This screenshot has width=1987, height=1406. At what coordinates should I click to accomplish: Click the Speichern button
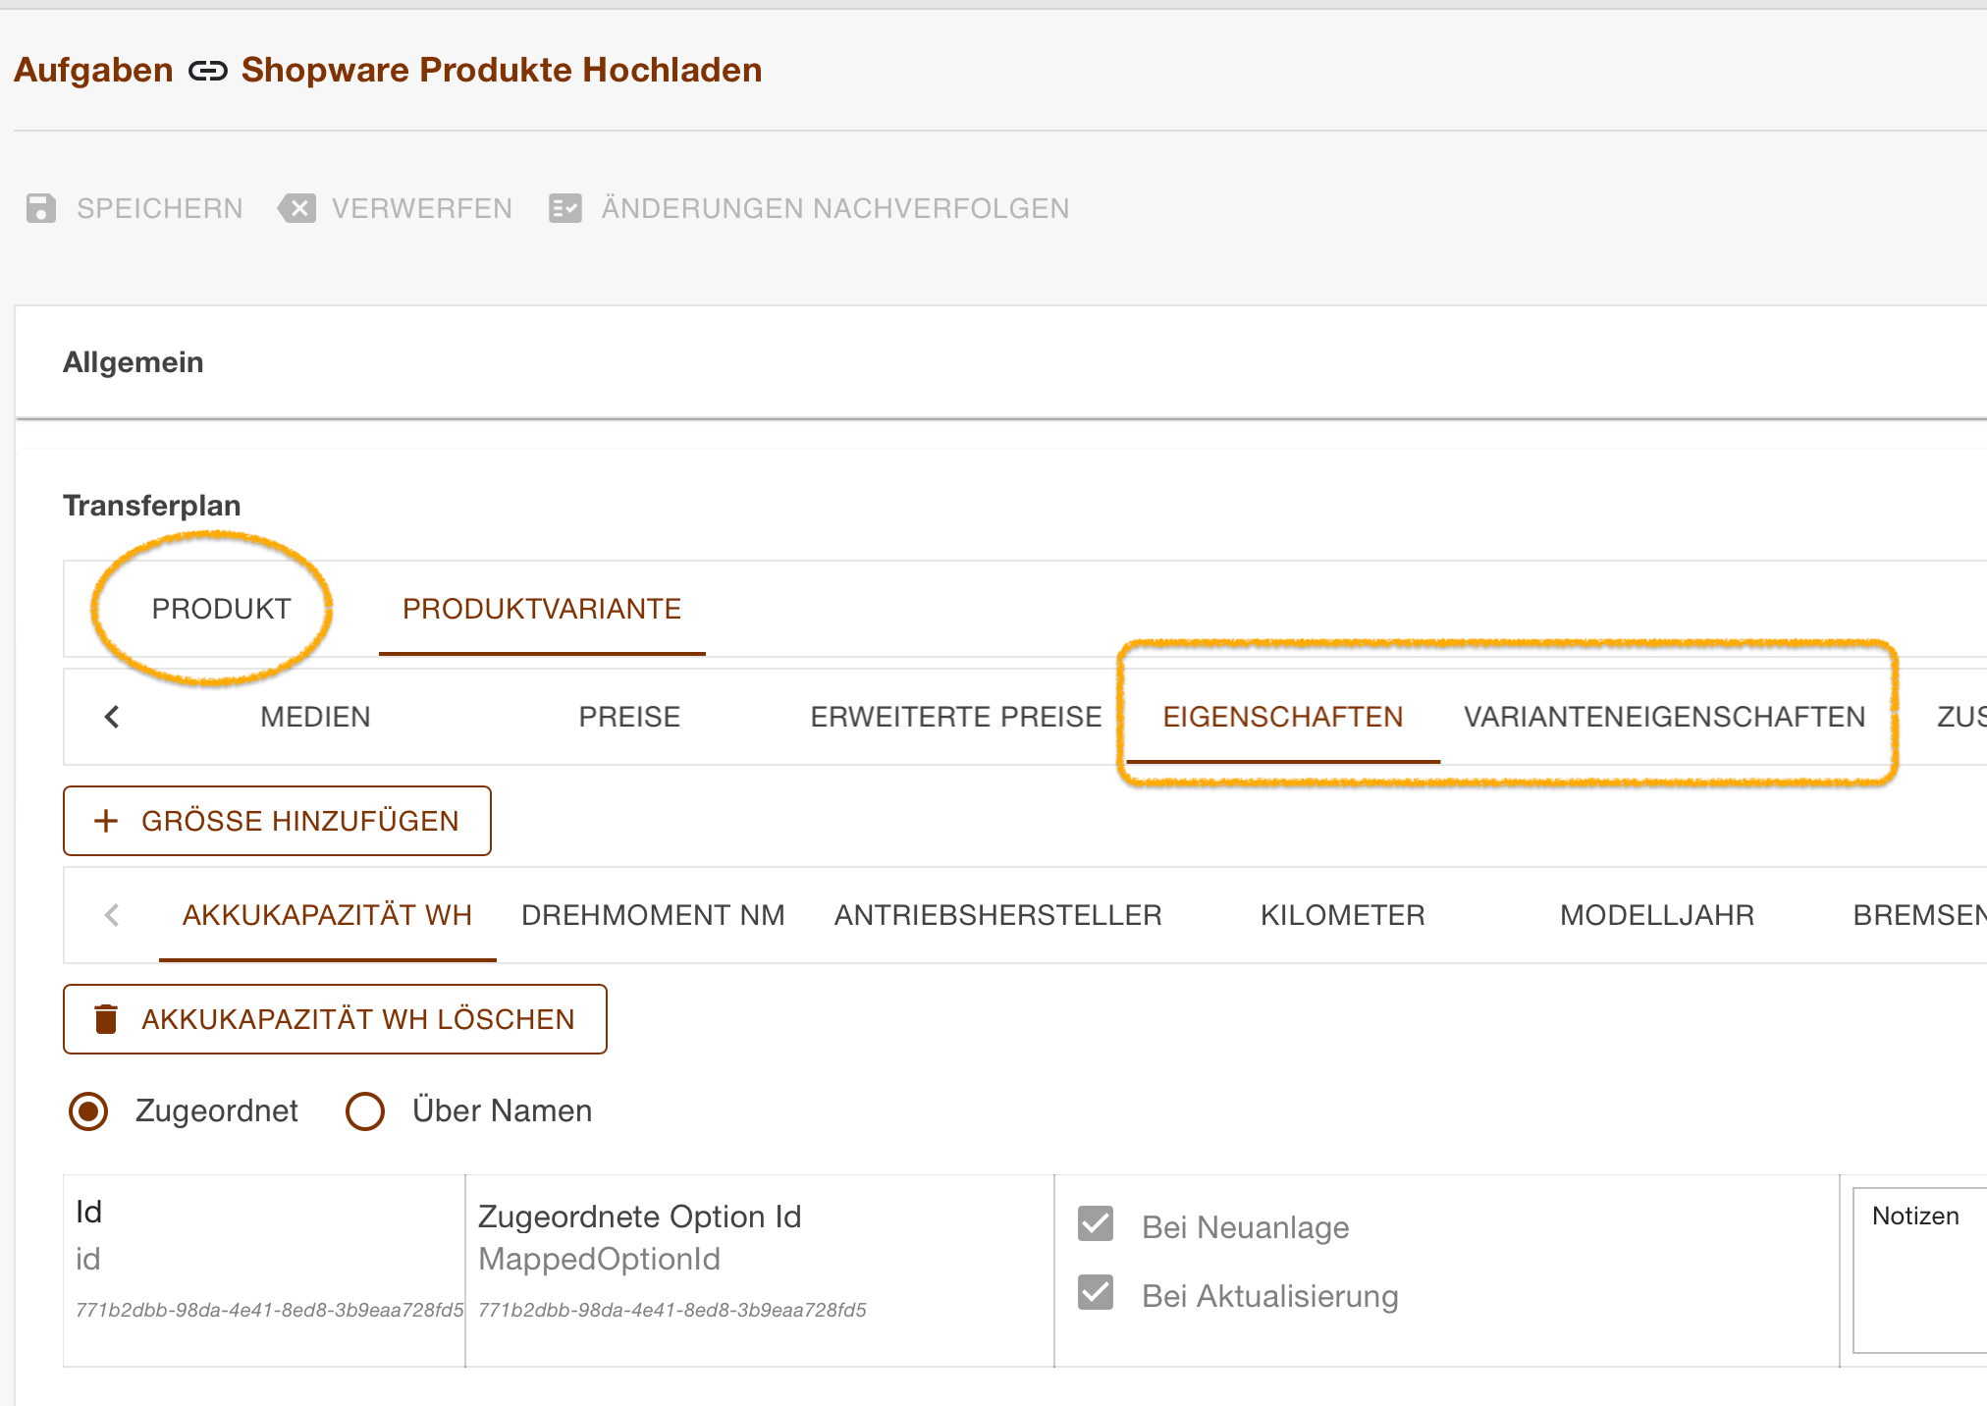(134, 208)
